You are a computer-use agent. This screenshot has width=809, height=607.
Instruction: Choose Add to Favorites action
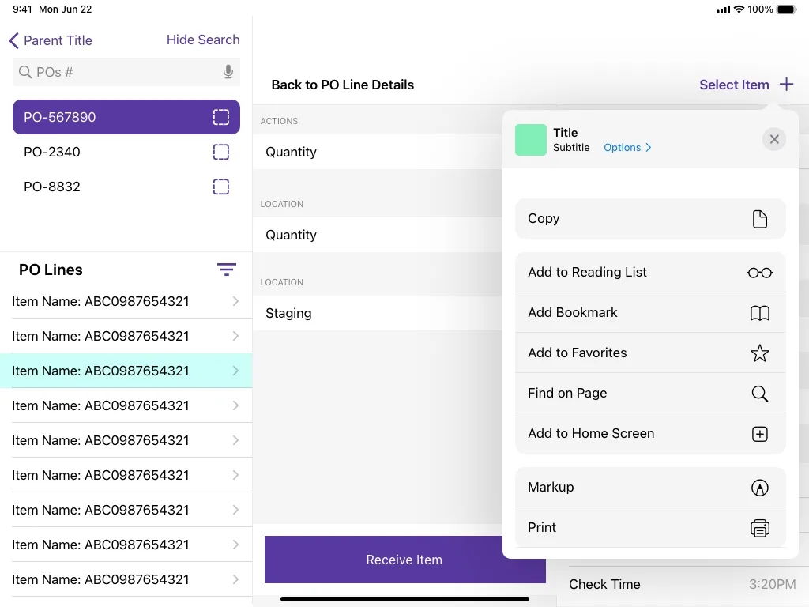coord(650,353)
